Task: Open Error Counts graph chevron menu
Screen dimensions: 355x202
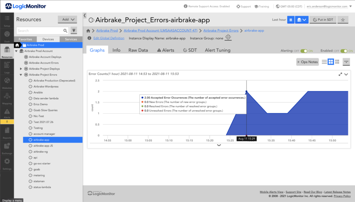Action: [346, 74]
